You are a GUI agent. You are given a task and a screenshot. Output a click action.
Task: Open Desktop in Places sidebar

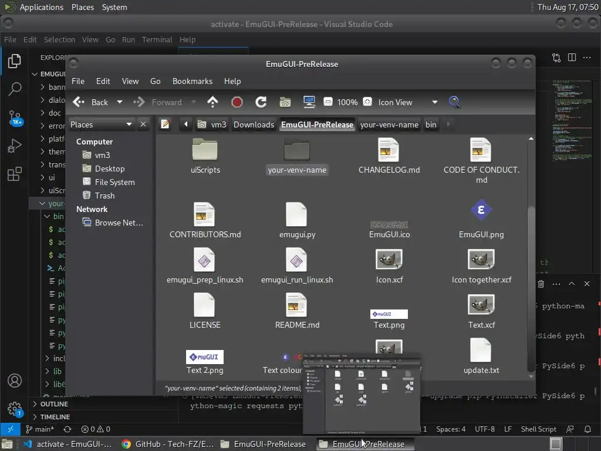click(110, 169)
